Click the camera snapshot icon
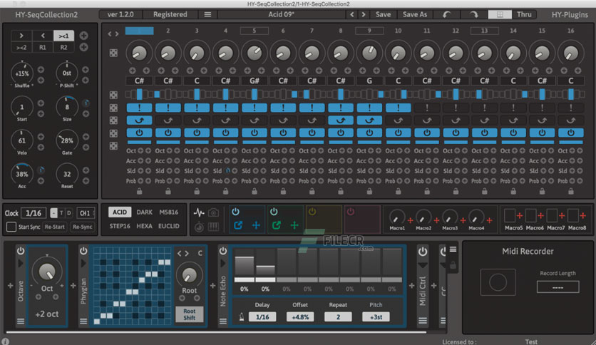 [214, 212]
